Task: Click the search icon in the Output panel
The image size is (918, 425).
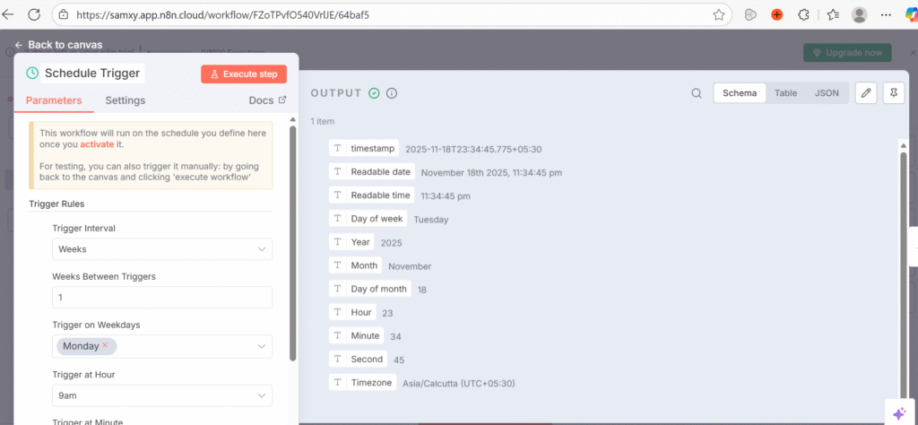Action: (x=697, y=93)
